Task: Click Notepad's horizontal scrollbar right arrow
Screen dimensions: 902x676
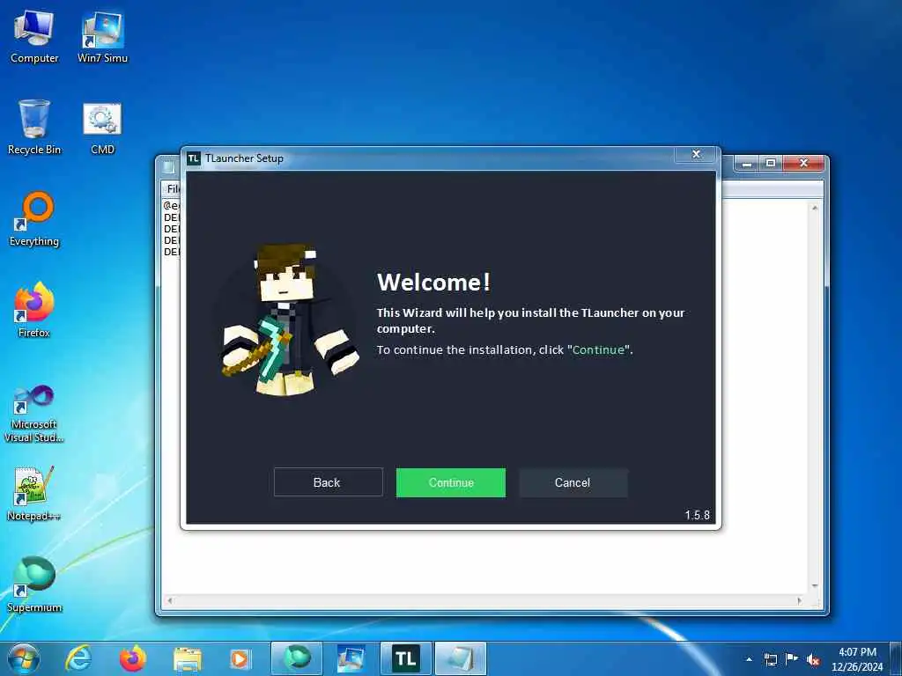Action: pos(799,600)
